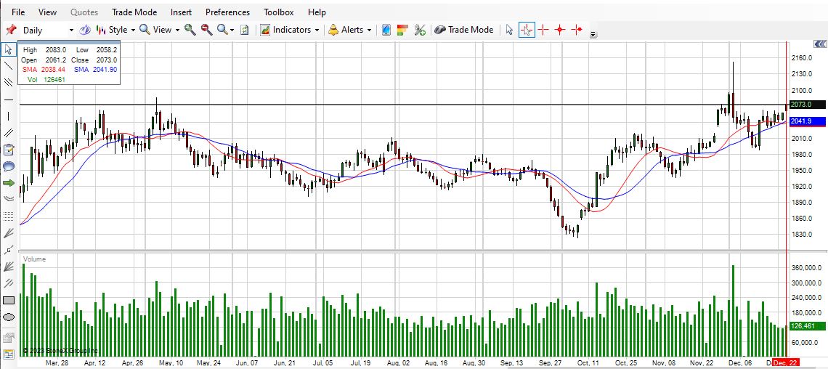This screenshot has height=369, width=828.
Task: Click the Volume pane label
Action: click(34, 259)
